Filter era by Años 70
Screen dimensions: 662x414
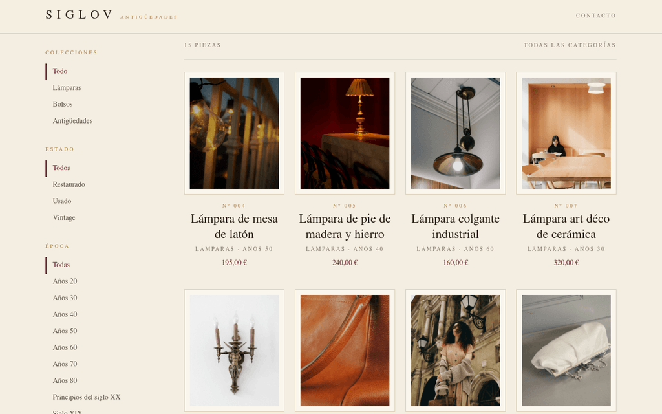point(65,364)
